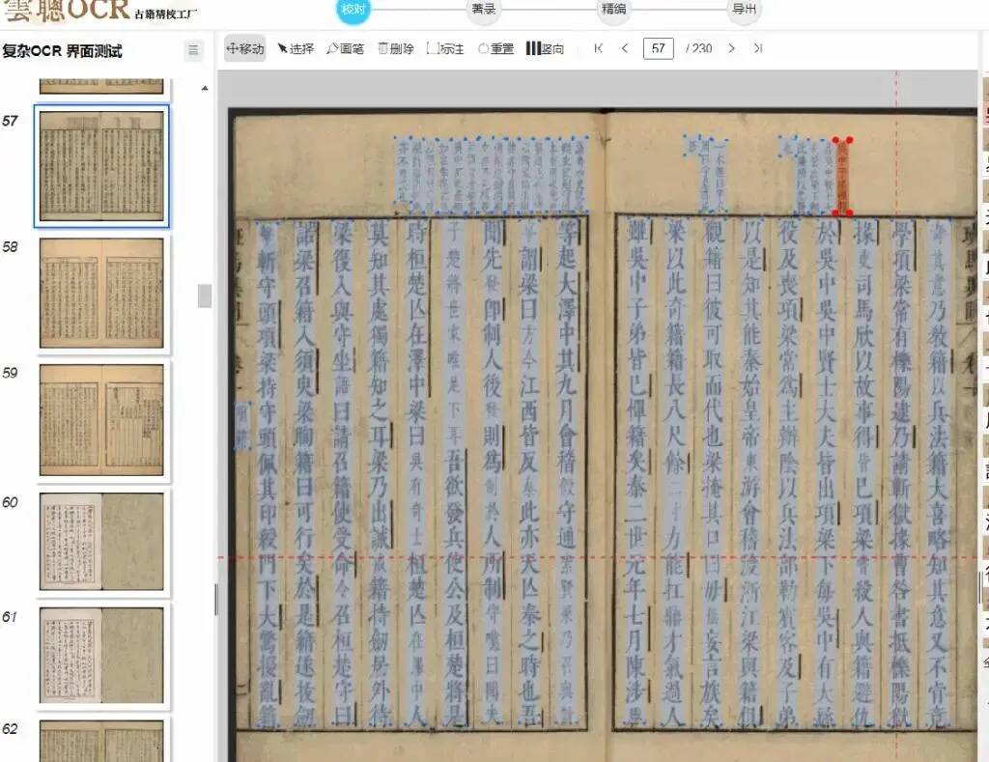Viewport: 989px width, 762px height.
Task: Open page 60 thumbnail
Action: 101,541
